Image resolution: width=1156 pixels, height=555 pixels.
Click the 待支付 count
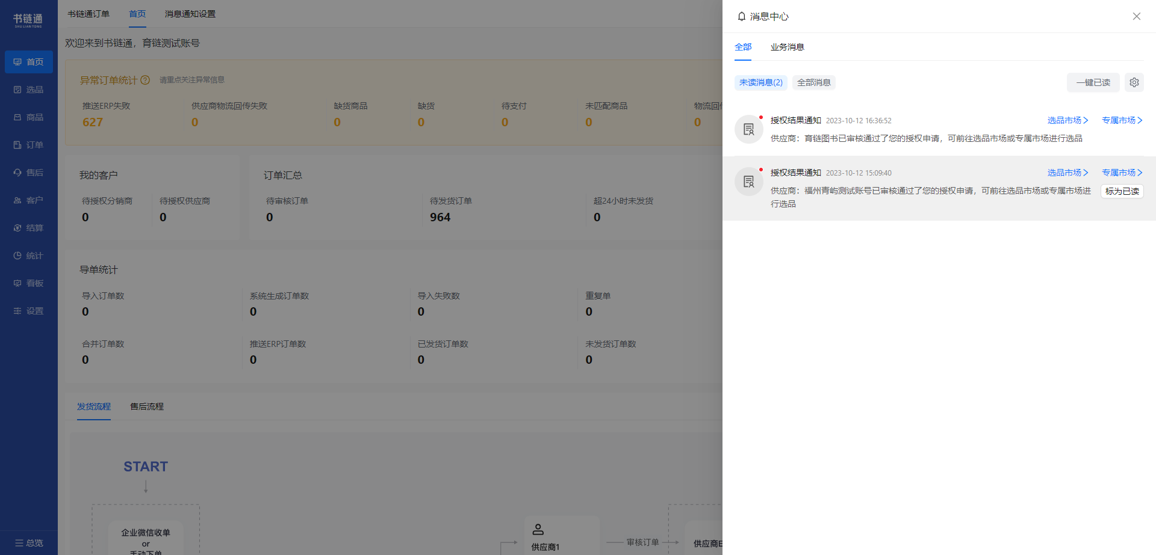tap(505, 122)
